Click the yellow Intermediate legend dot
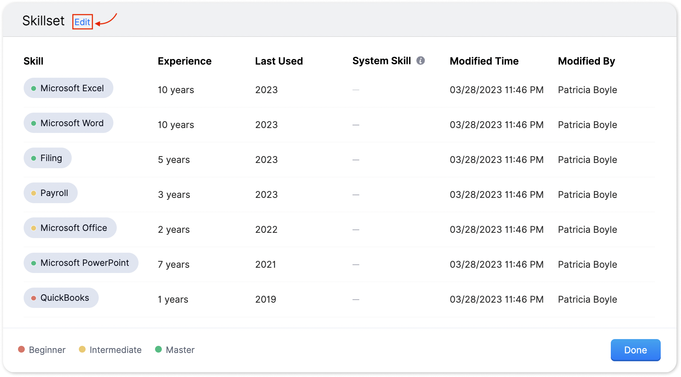This screenshot has width=681, height=377. pos(82,350)
